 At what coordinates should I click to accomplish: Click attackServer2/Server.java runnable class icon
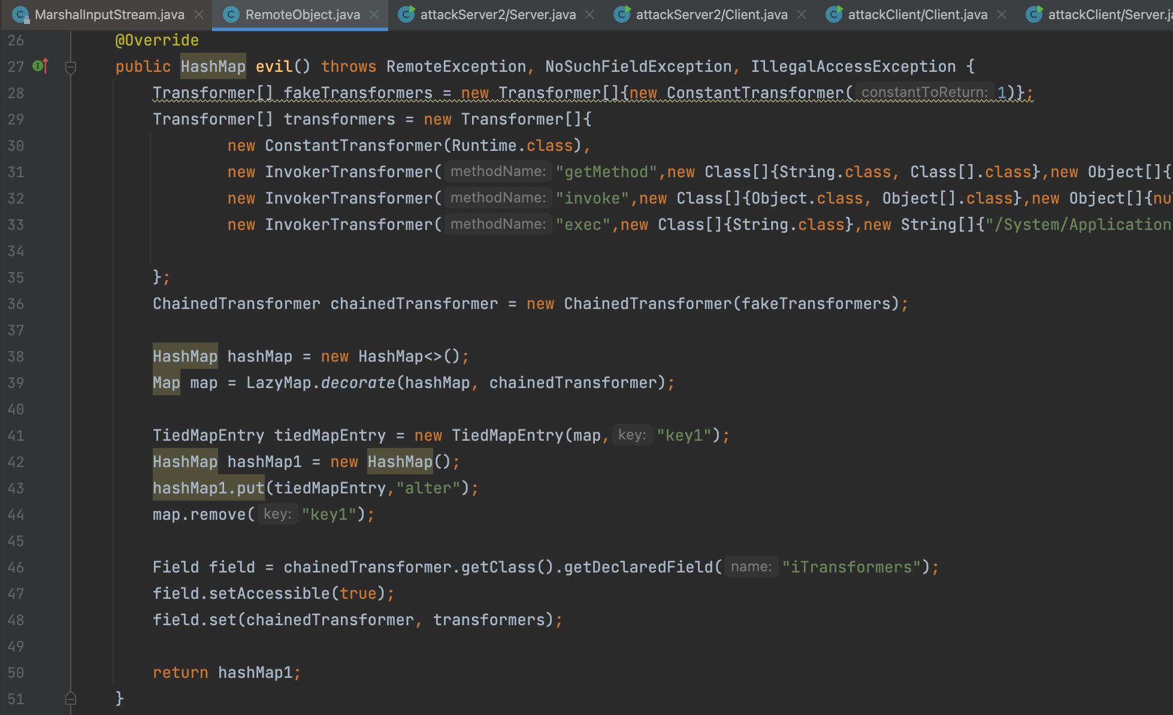pos(407,14)
